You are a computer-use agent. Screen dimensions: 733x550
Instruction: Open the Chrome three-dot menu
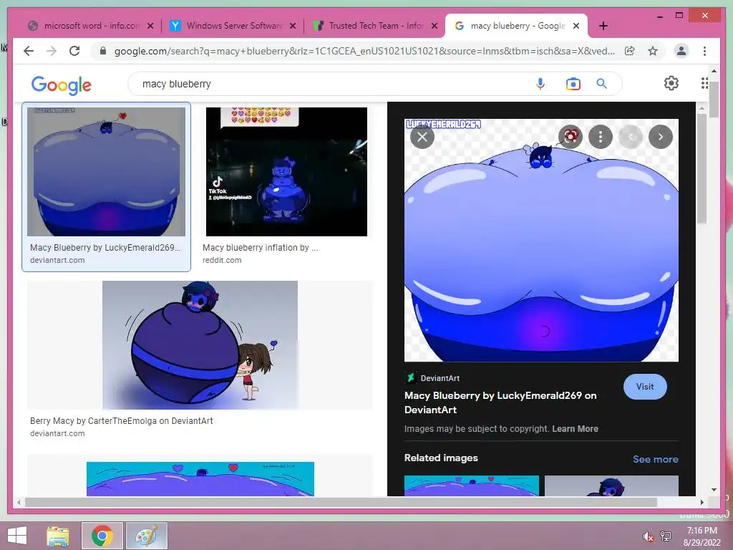704,51
